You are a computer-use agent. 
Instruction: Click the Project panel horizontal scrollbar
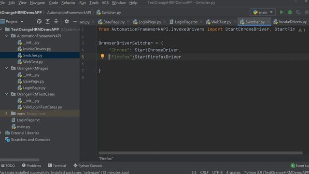pyautogui.click(x=20, y=159)
